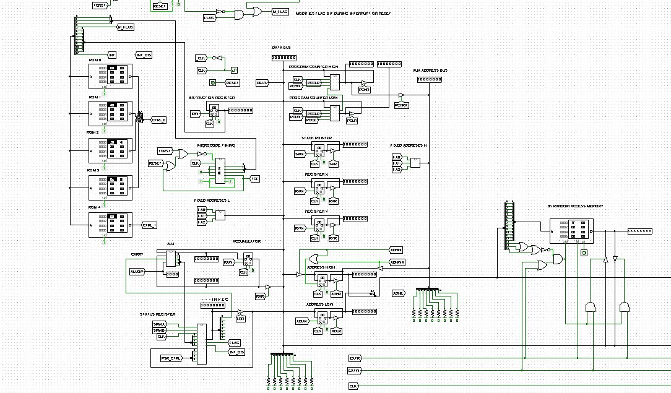Click the PCHRA tunnel label
This screenshot has width=671, height=393.
(x=401, y=105)
